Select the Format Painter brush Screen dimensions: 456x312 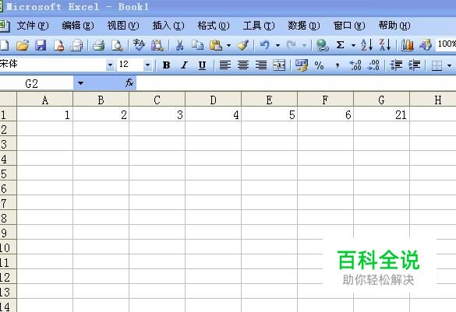pyautogui.click(x=243, y=45)
